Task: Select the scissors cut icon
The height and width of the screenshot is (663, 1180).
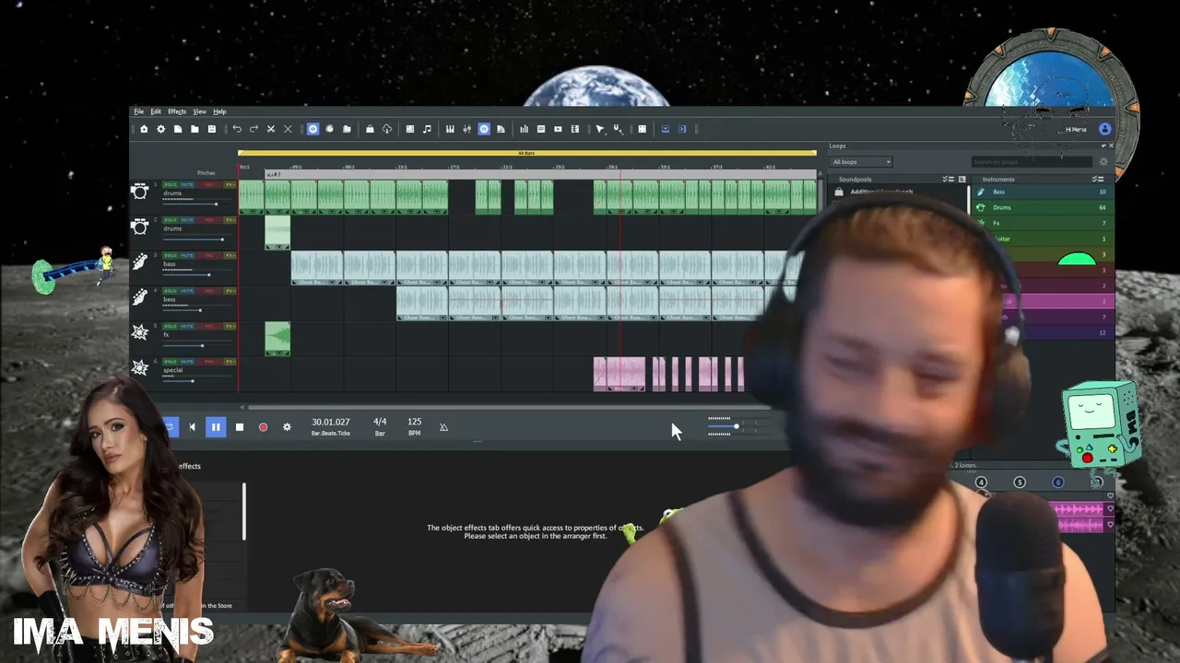Action: 271,129
